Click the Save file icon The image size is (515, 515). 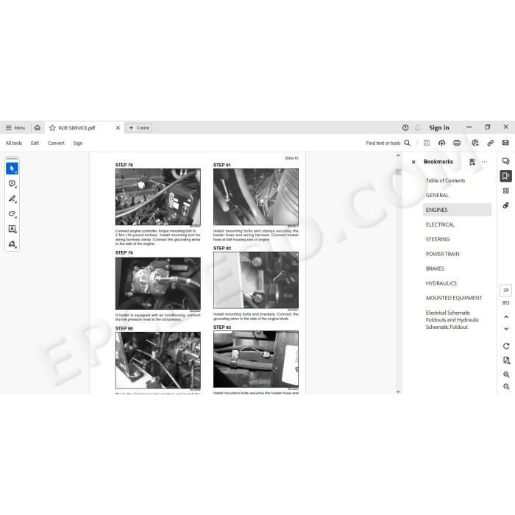[427, 143]
